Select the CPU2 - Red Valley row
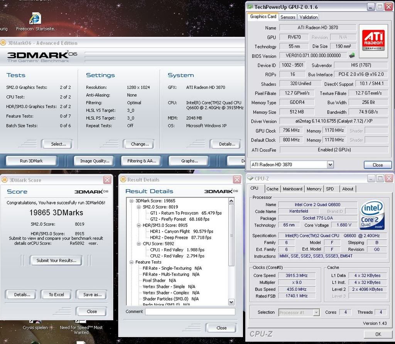395x344 pixels. [x=177, y=256]
